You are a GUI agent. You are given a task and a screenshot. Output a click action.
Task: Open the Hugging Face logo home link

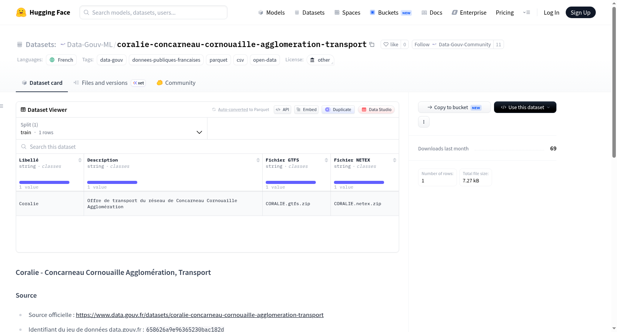coord(43,12)
